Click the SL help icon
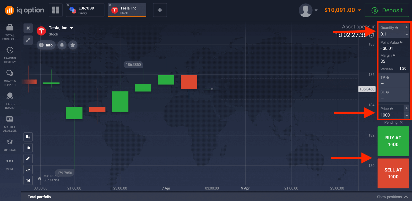The image size is (412, 201). coord(387,92)
